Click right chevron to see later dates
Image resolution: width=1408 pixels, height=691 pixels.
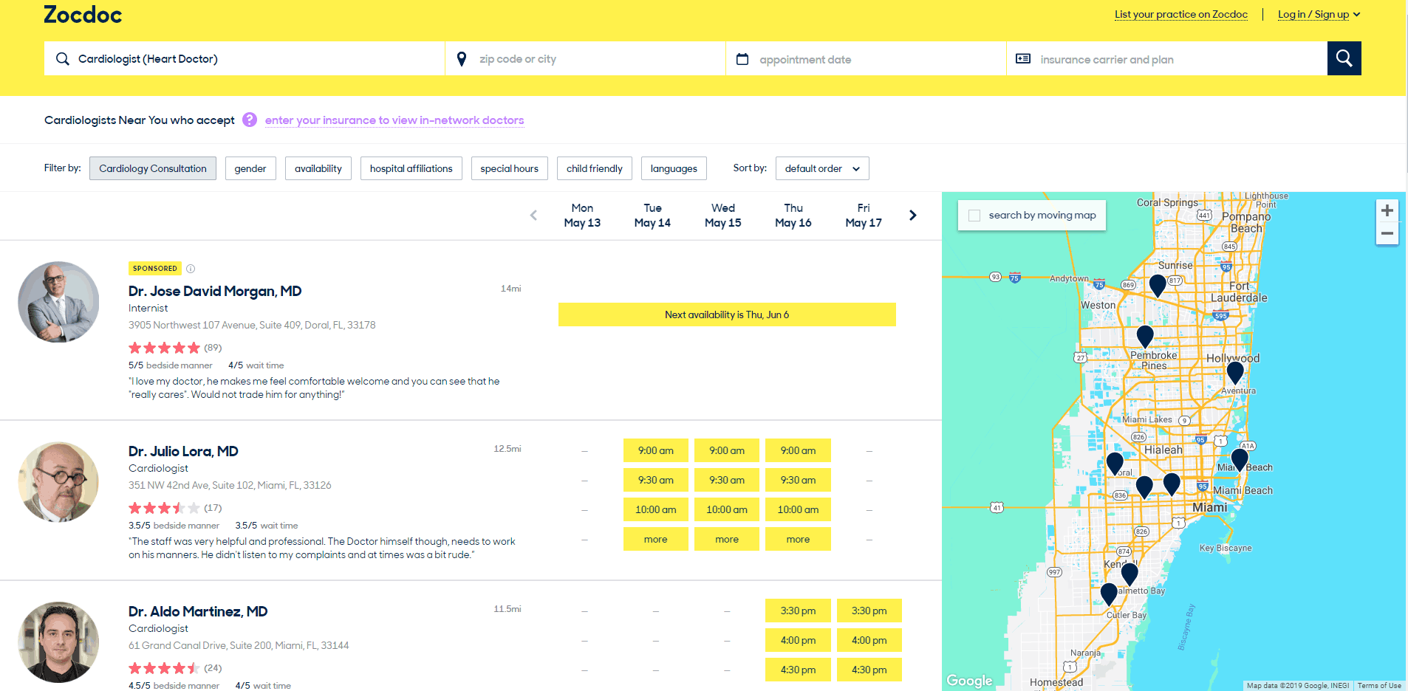(913, 215)
